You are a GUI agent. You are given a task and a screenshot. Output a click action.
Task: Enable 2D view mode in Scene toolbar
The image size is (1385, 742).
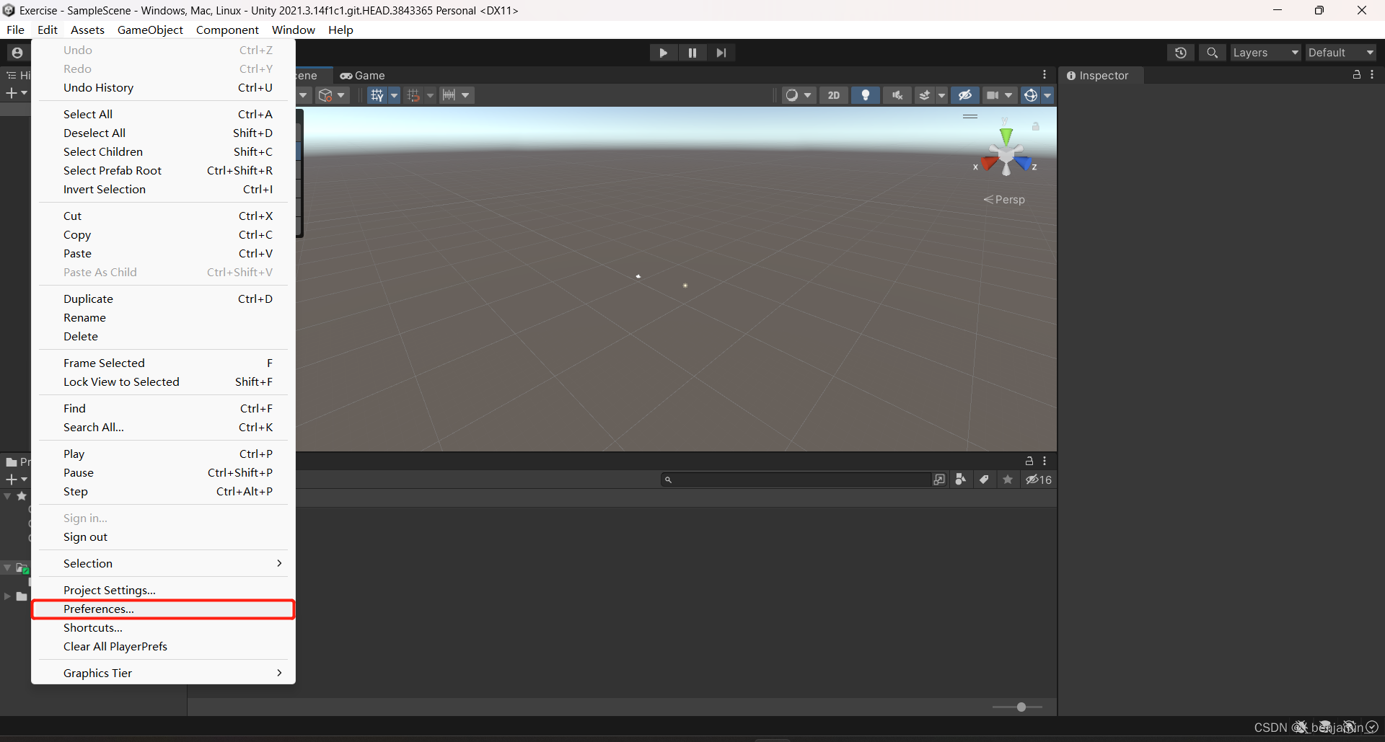point(834,94)
